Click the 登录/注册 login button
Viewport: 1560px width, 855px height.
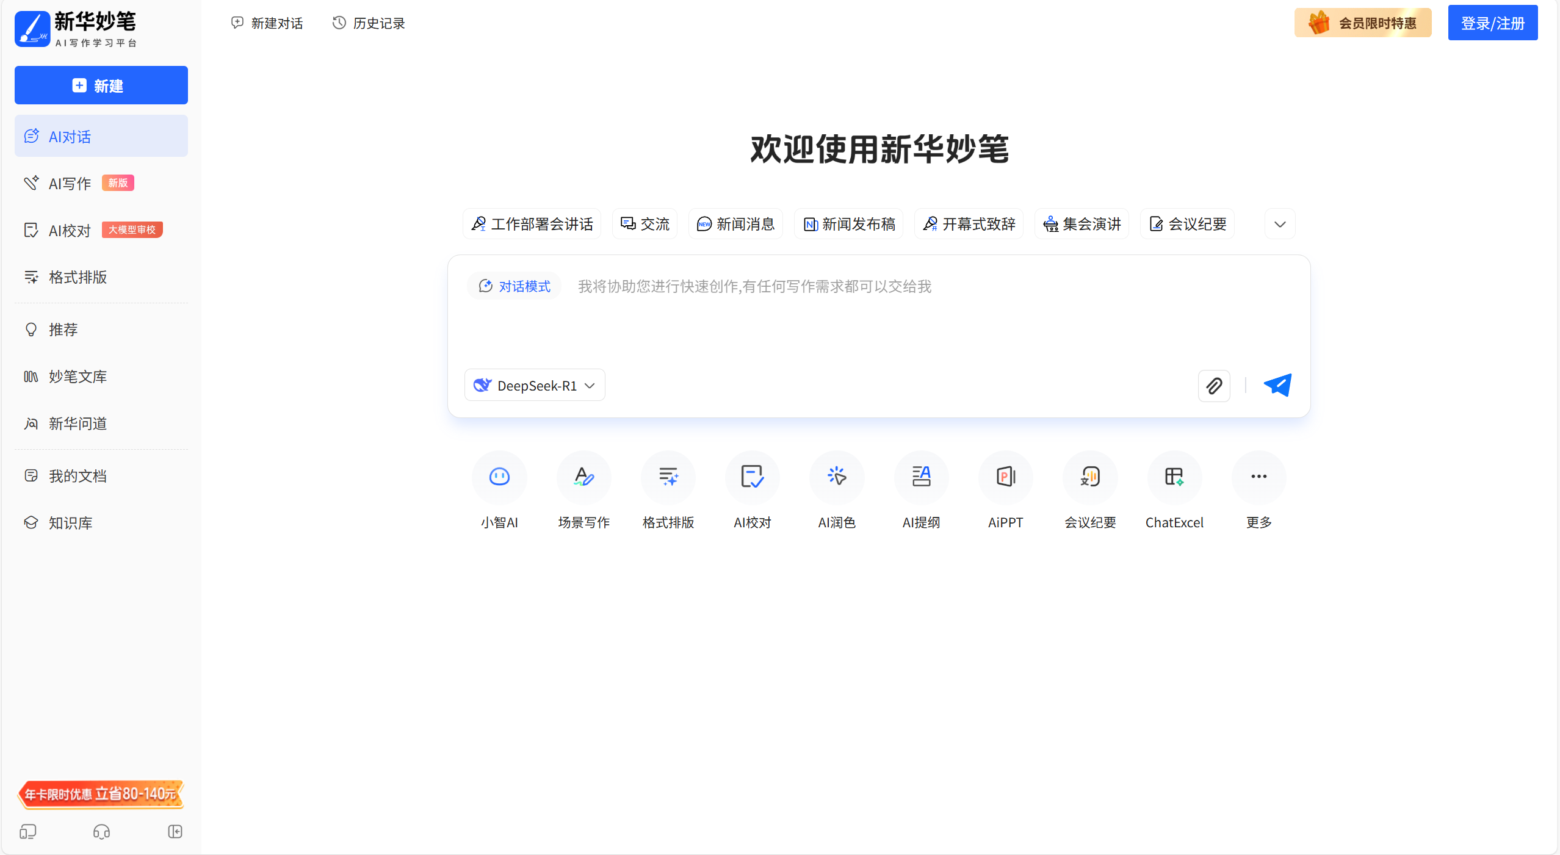click(1492, 23)
